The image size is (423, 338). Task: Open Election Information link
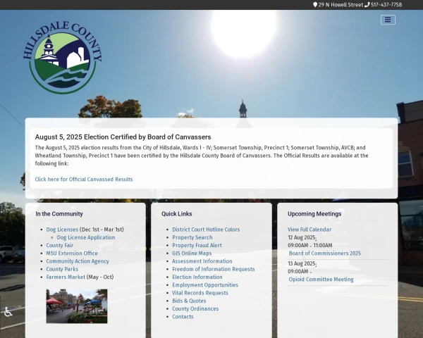pos(197,277)
